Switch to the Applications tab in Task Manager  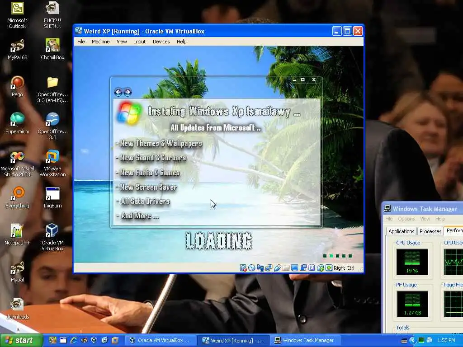pyautogui.click(x=402, y=231)
